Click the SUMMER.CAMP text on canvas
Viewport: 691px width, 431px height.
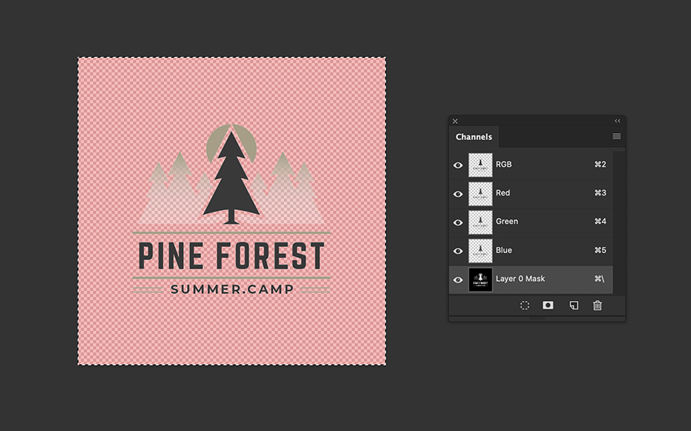pos(232,289)
